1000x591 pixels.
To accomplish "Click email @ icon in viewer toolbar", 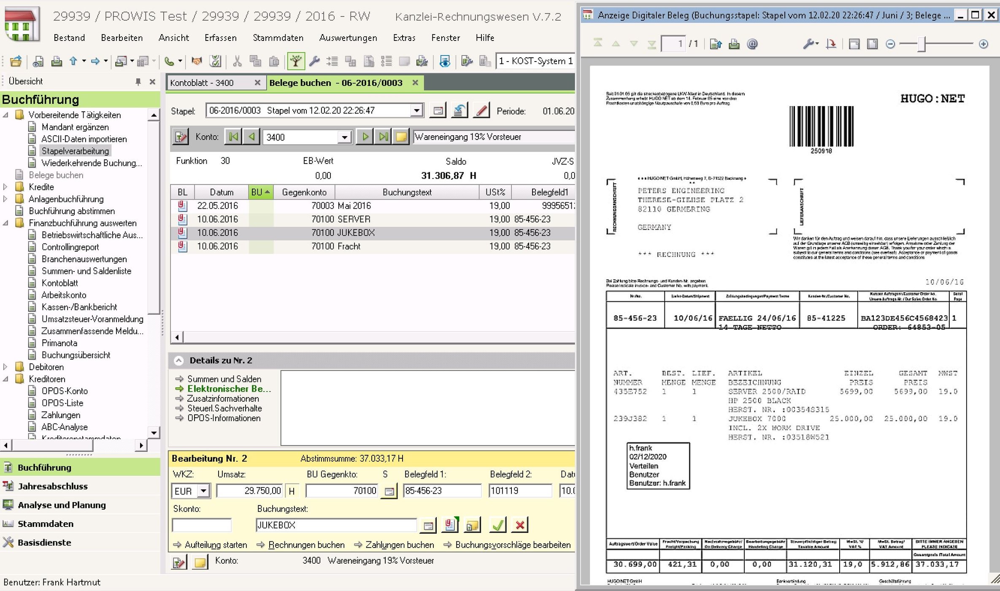I will click(x=752, y=44).
